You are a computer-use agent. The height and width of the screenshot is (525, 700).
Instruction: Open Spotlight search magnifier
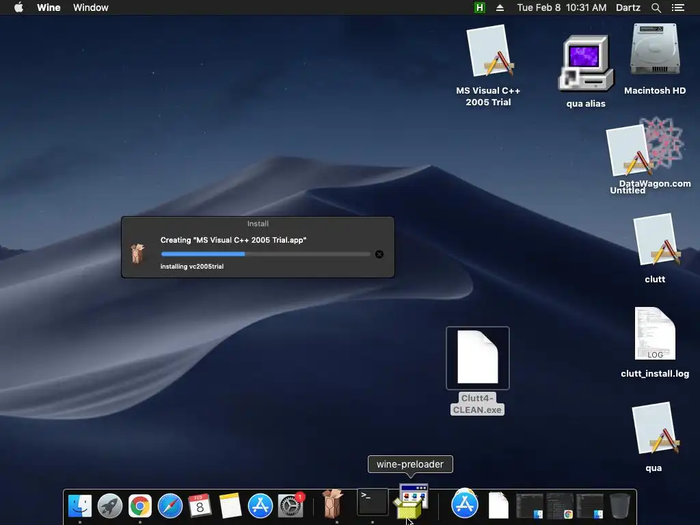click(x=656, y=8)
